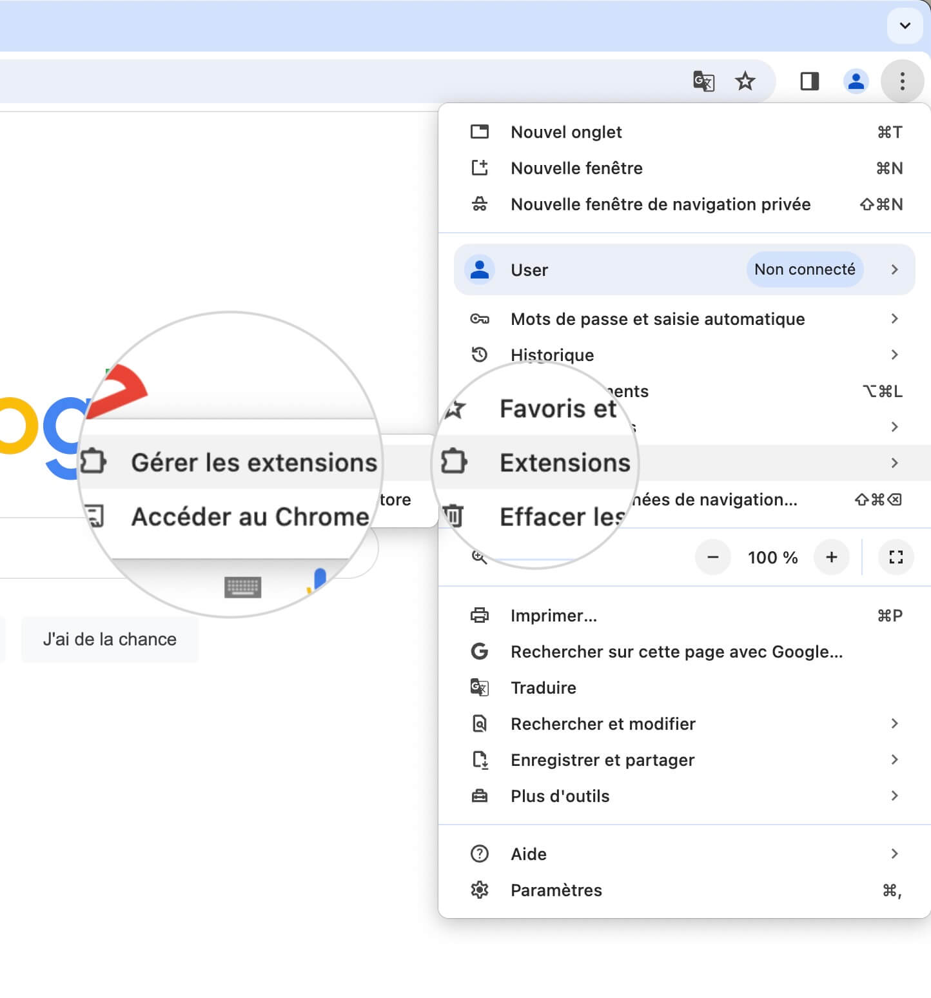
Task: Click the new window icon
Action: coord(480,168)
